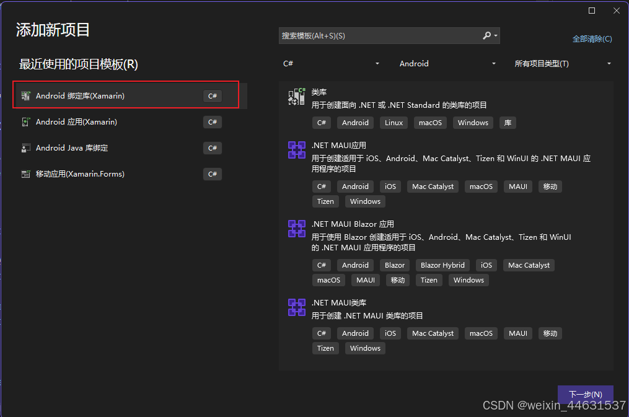
Task: Click the Blazor tag
Action: (395, 265)
